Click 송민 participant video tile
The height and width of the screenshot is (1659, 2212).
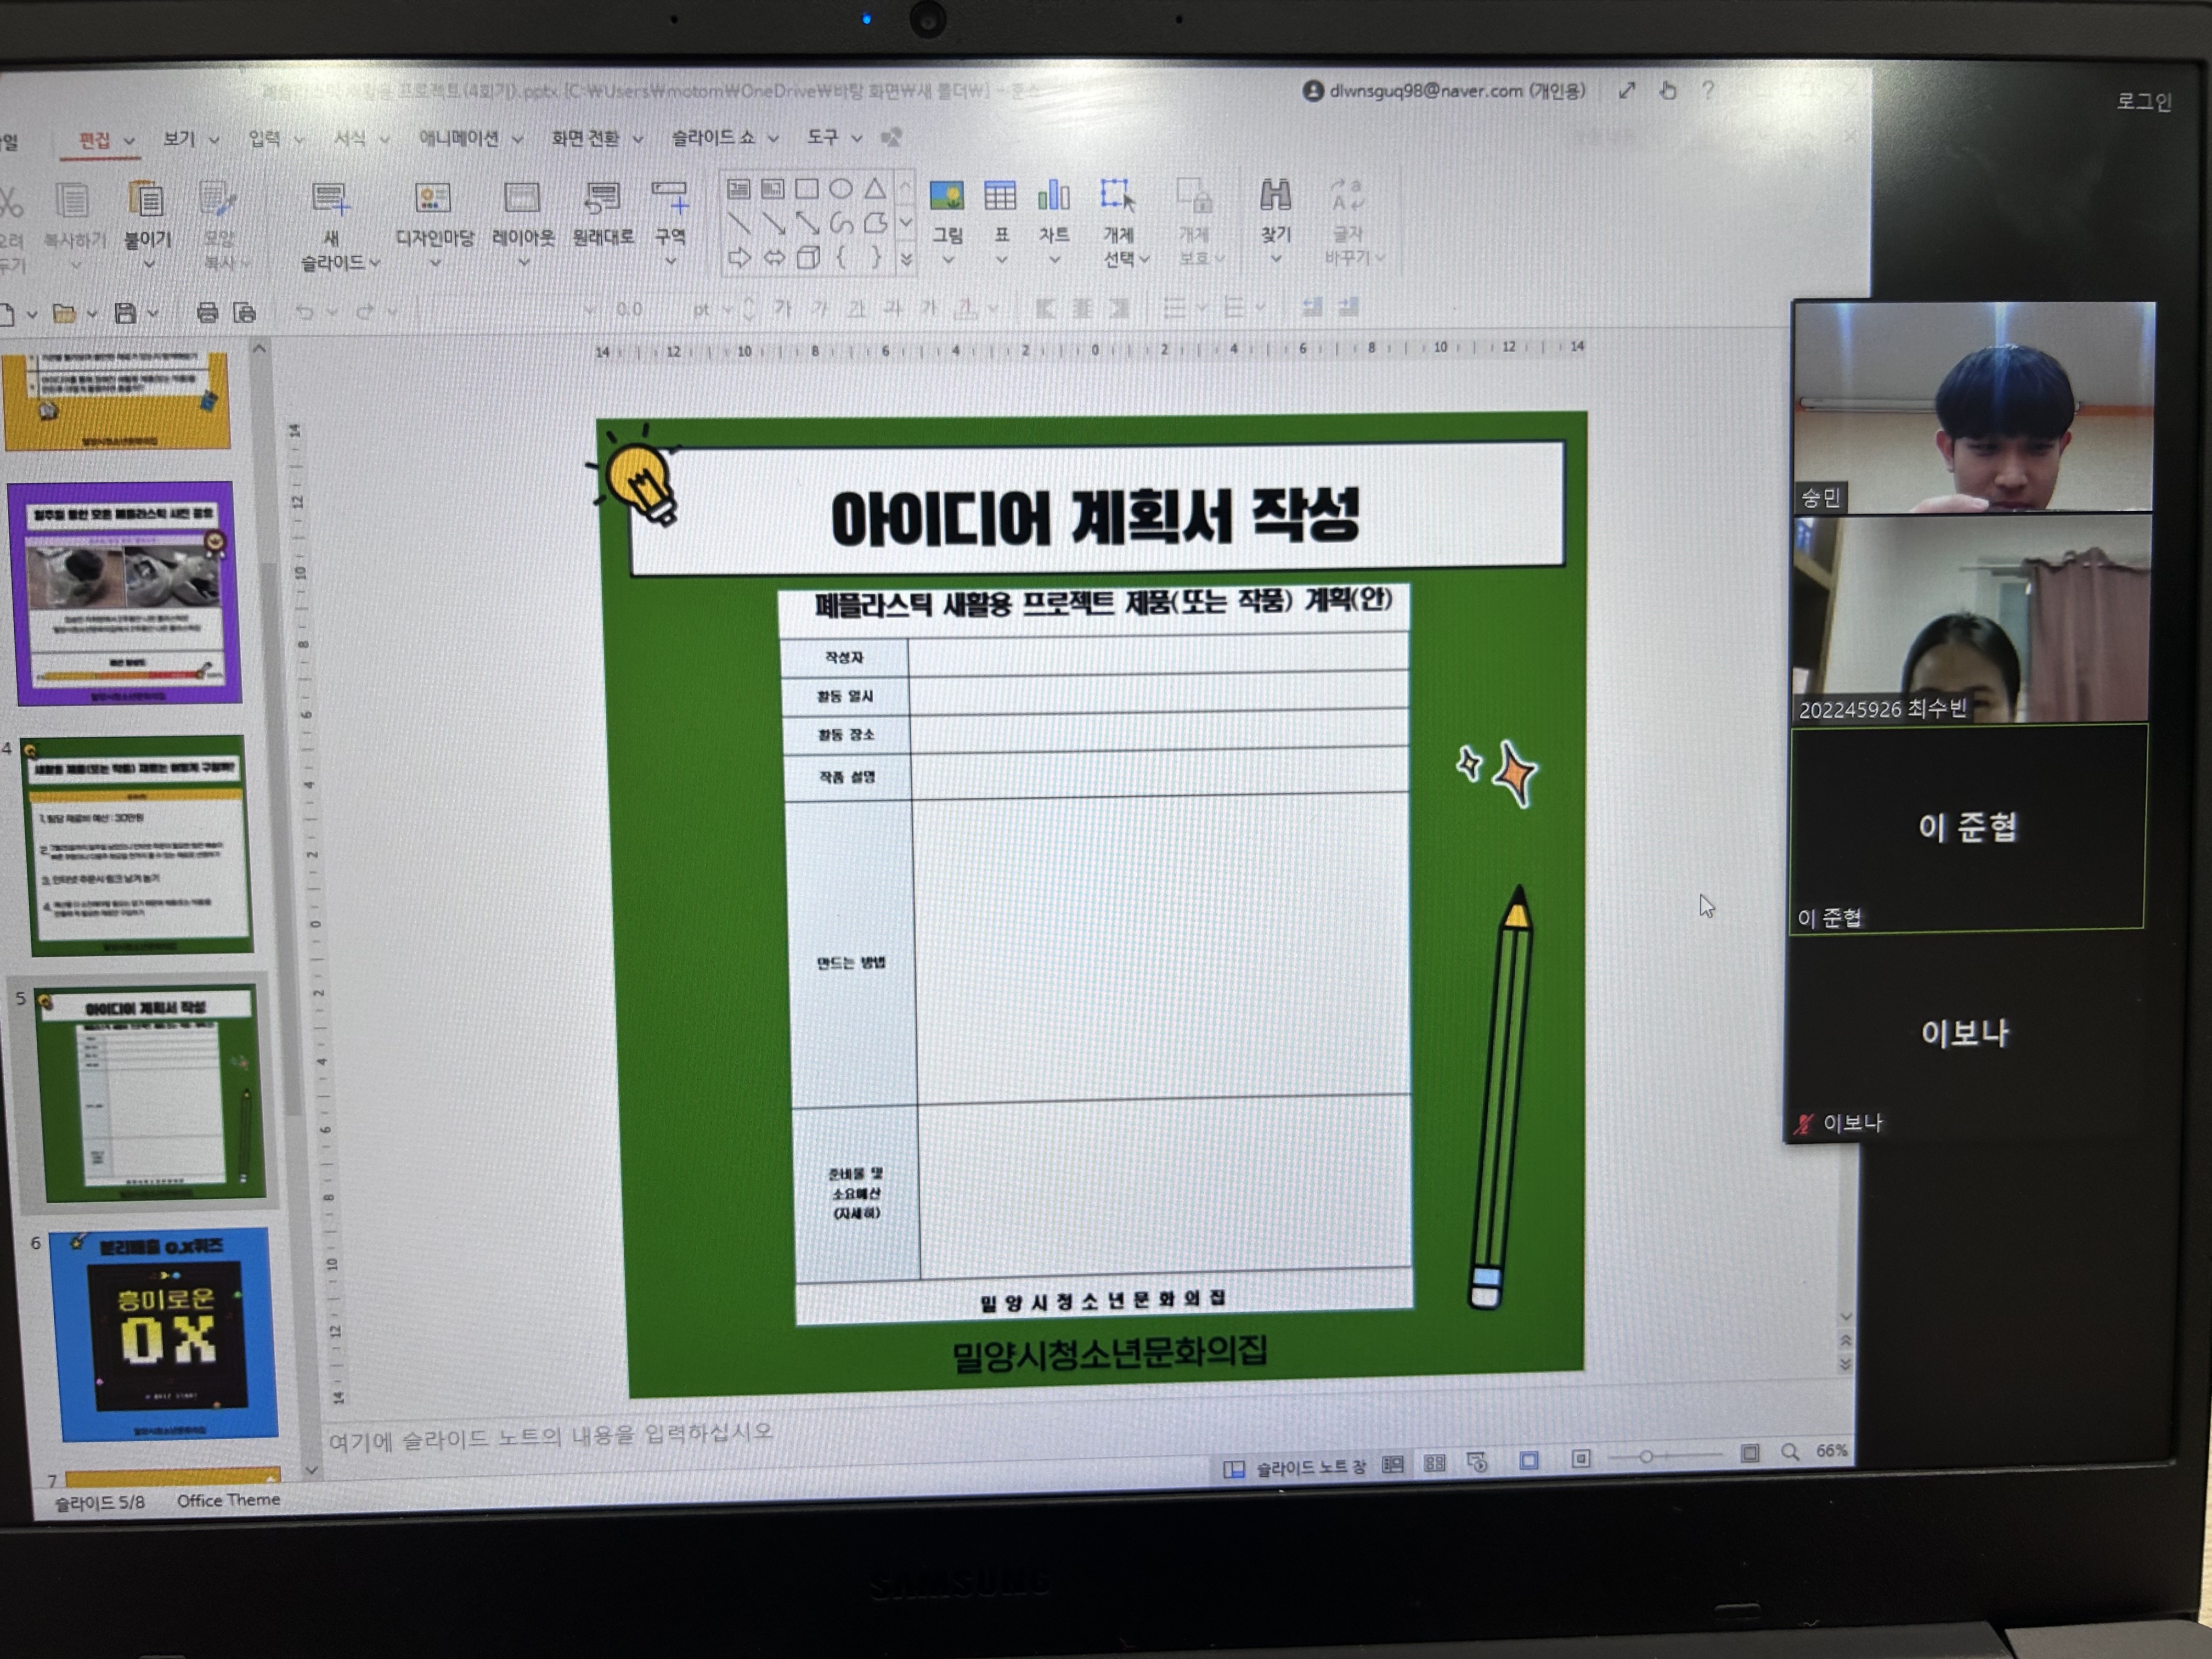(1974, 407)
